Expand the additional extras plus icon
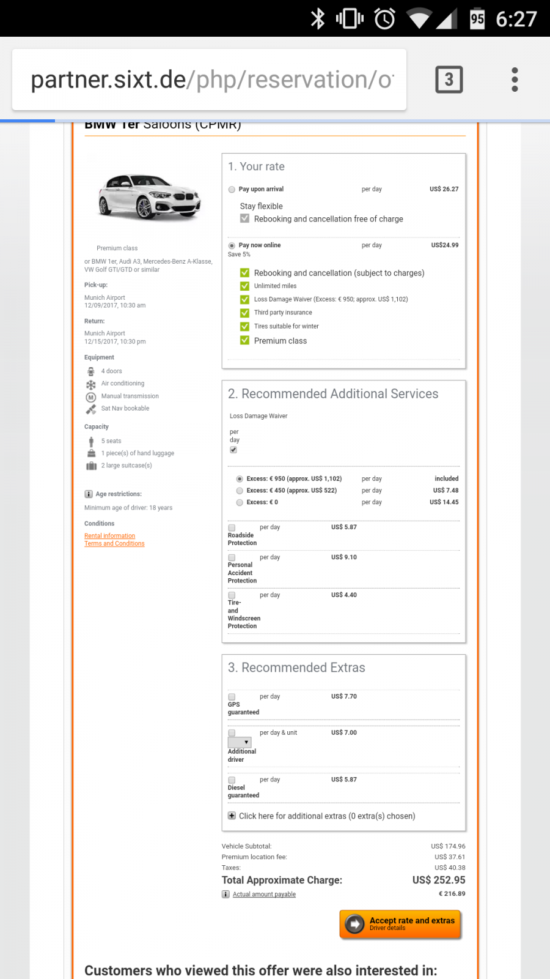This screenshot has width=550, height=979. pyautogui.click(x=232, y=816)
